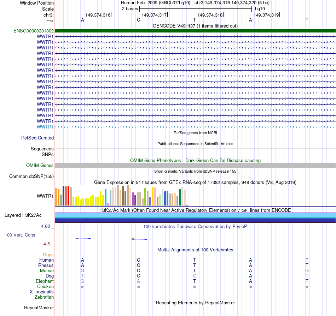Click the light-blue WWTR1 transcript label

[45, 127]
